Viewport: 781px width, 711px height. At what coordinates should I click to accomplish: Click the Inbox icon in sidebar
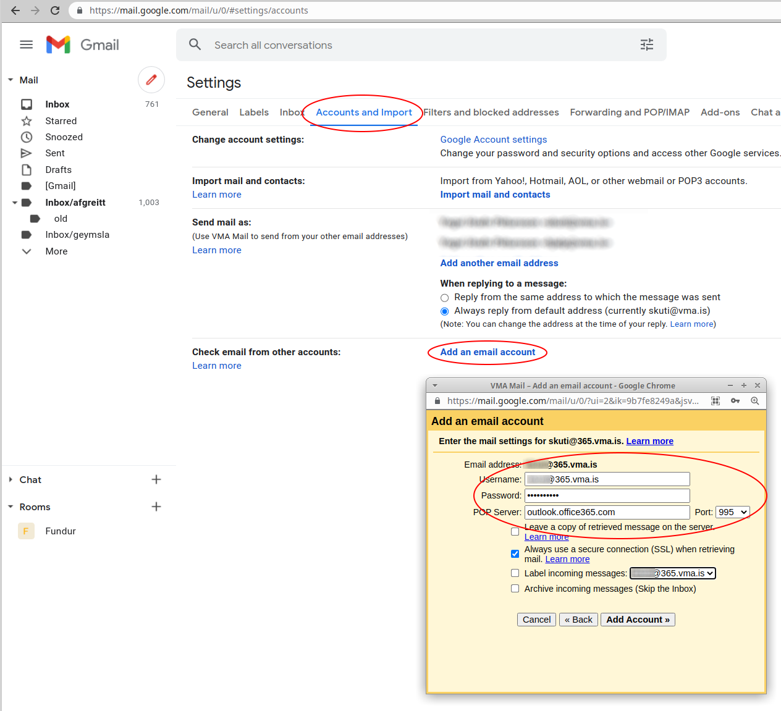27,104
